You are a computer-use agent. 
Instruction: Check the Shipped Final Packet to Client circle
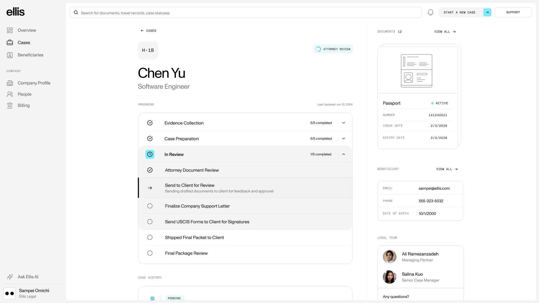coord(150,237)
